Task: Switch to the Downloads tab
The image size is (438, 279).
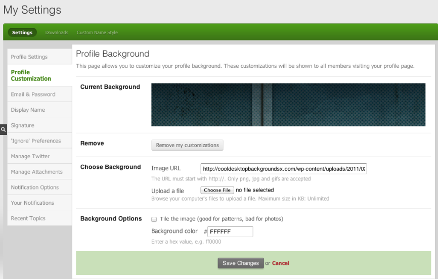Action: (57, 32)
